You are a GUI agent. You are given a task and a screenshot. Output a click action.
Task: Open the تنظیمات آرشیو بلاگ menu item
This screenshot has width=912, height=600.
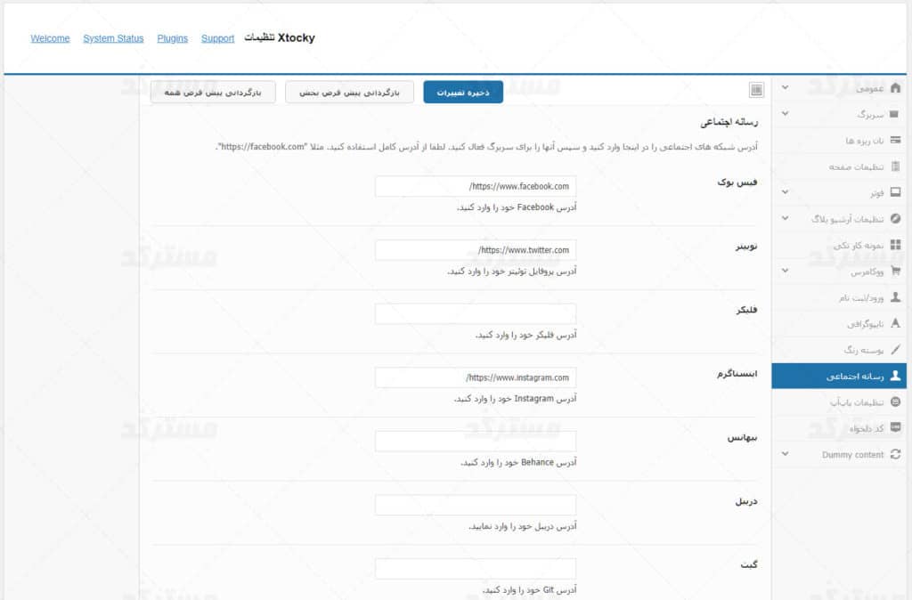point(839,219)
